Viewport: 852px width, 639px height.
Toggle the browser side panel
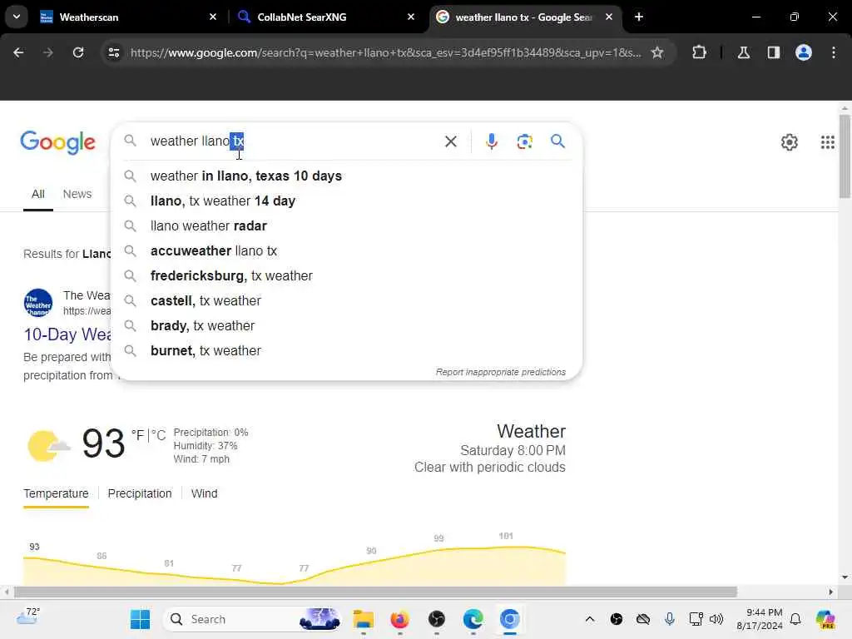click(x=773, y=52)
